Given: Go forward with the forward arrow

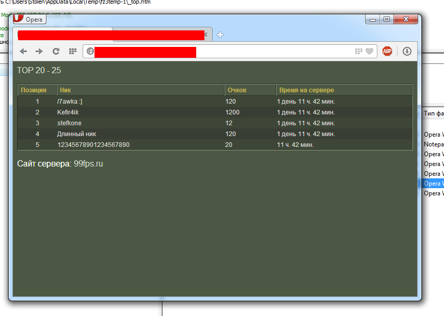Looking at the screenshot, I should click(39, 51).
